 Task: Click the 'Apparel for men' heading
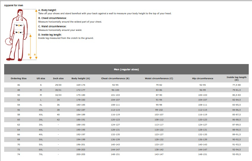[x=13, y=5]
